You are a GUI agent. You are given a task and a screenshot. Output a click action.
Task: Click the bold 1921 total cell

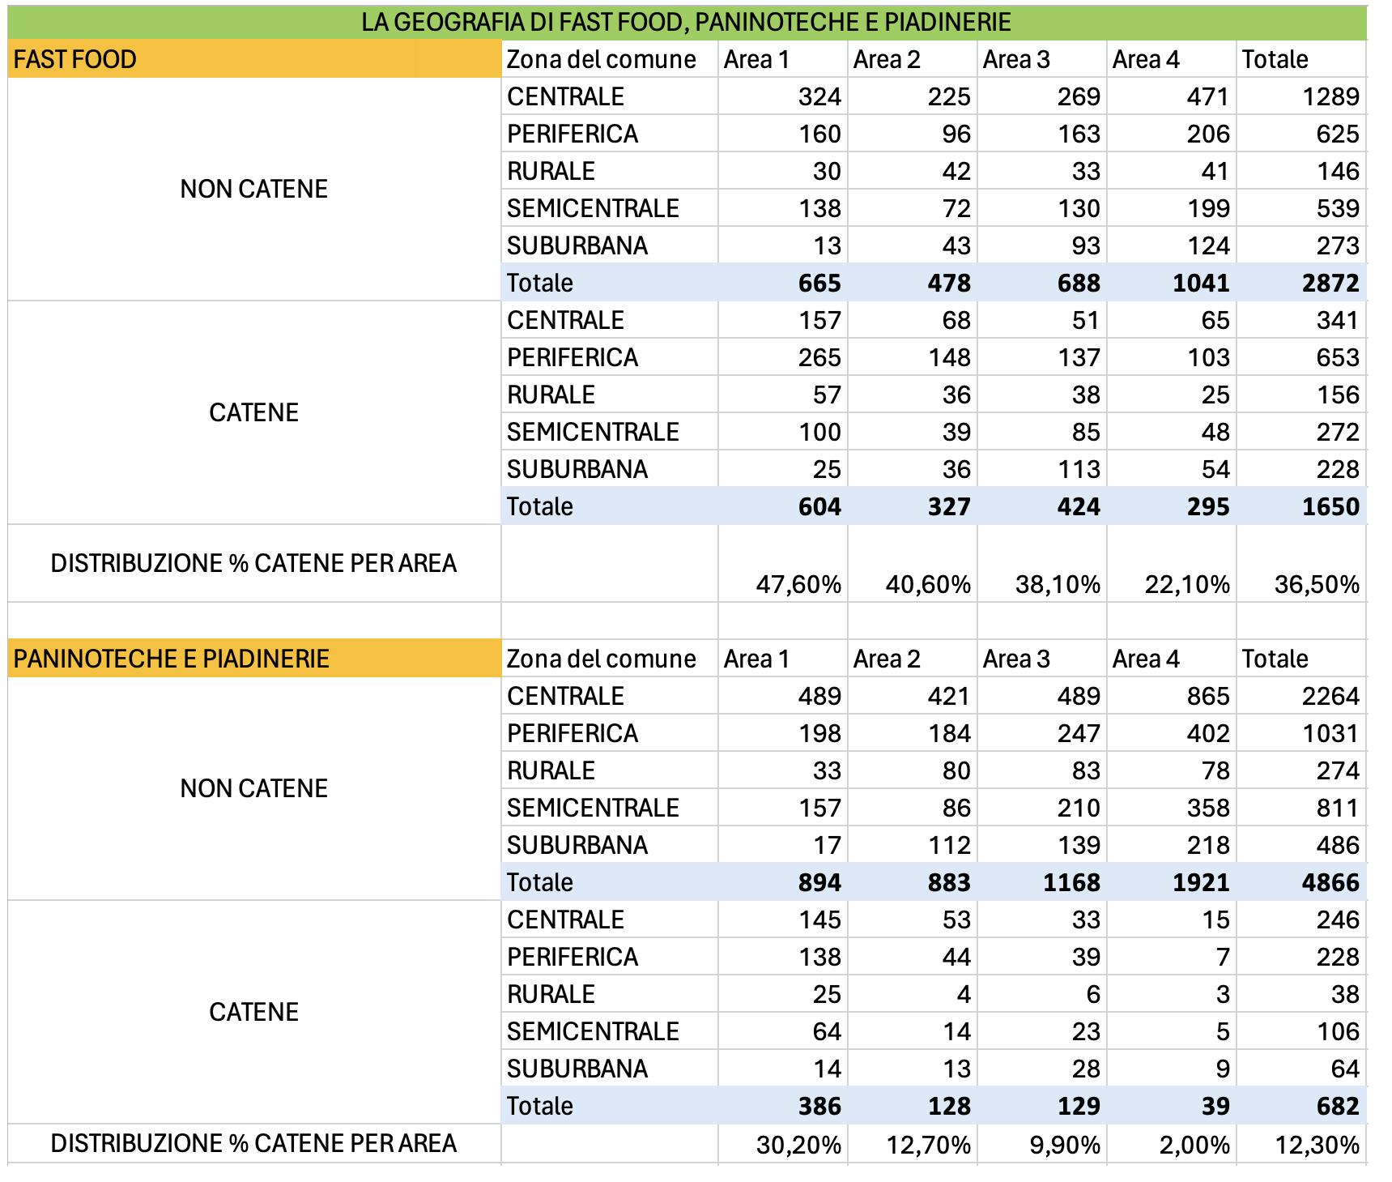point(1172,882)
